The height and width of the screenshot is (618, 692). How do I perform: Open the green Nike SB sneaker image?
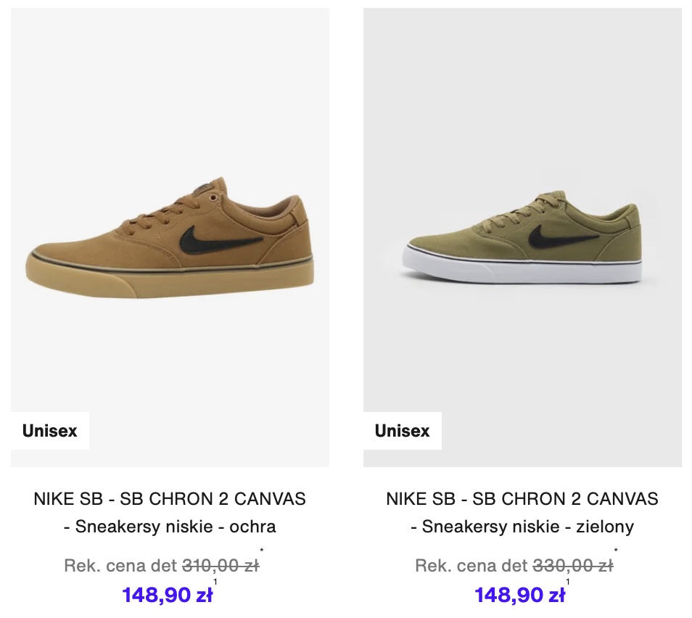[x=522, y=237]
